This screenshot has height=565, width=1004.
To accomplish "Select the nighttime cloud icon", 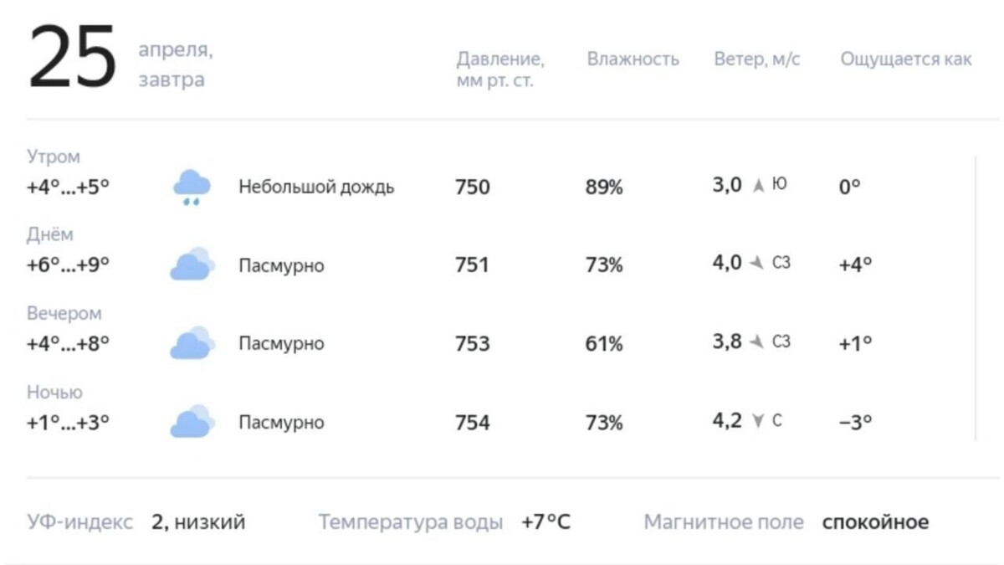I will (191, 421).
